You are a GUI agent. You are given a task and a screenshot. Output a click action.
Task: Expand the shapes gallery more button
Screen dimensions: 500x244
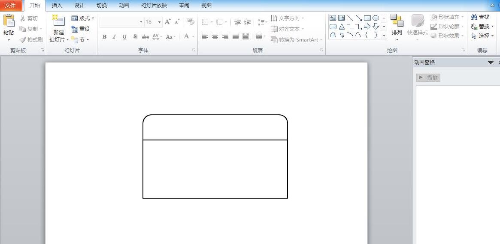click(x=384, y=35)
